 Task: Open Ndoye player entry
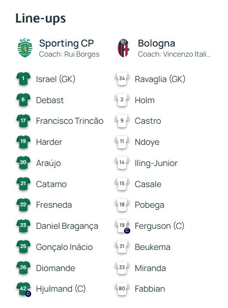(x=147, y=142)
